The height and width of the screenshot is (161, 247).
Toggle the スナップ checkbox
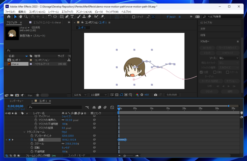point(134,17)
